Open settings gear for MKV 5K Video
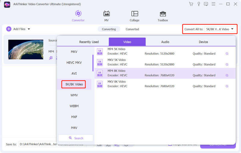The width and height of the screenshot is (241, 153). tap(227, 64)
